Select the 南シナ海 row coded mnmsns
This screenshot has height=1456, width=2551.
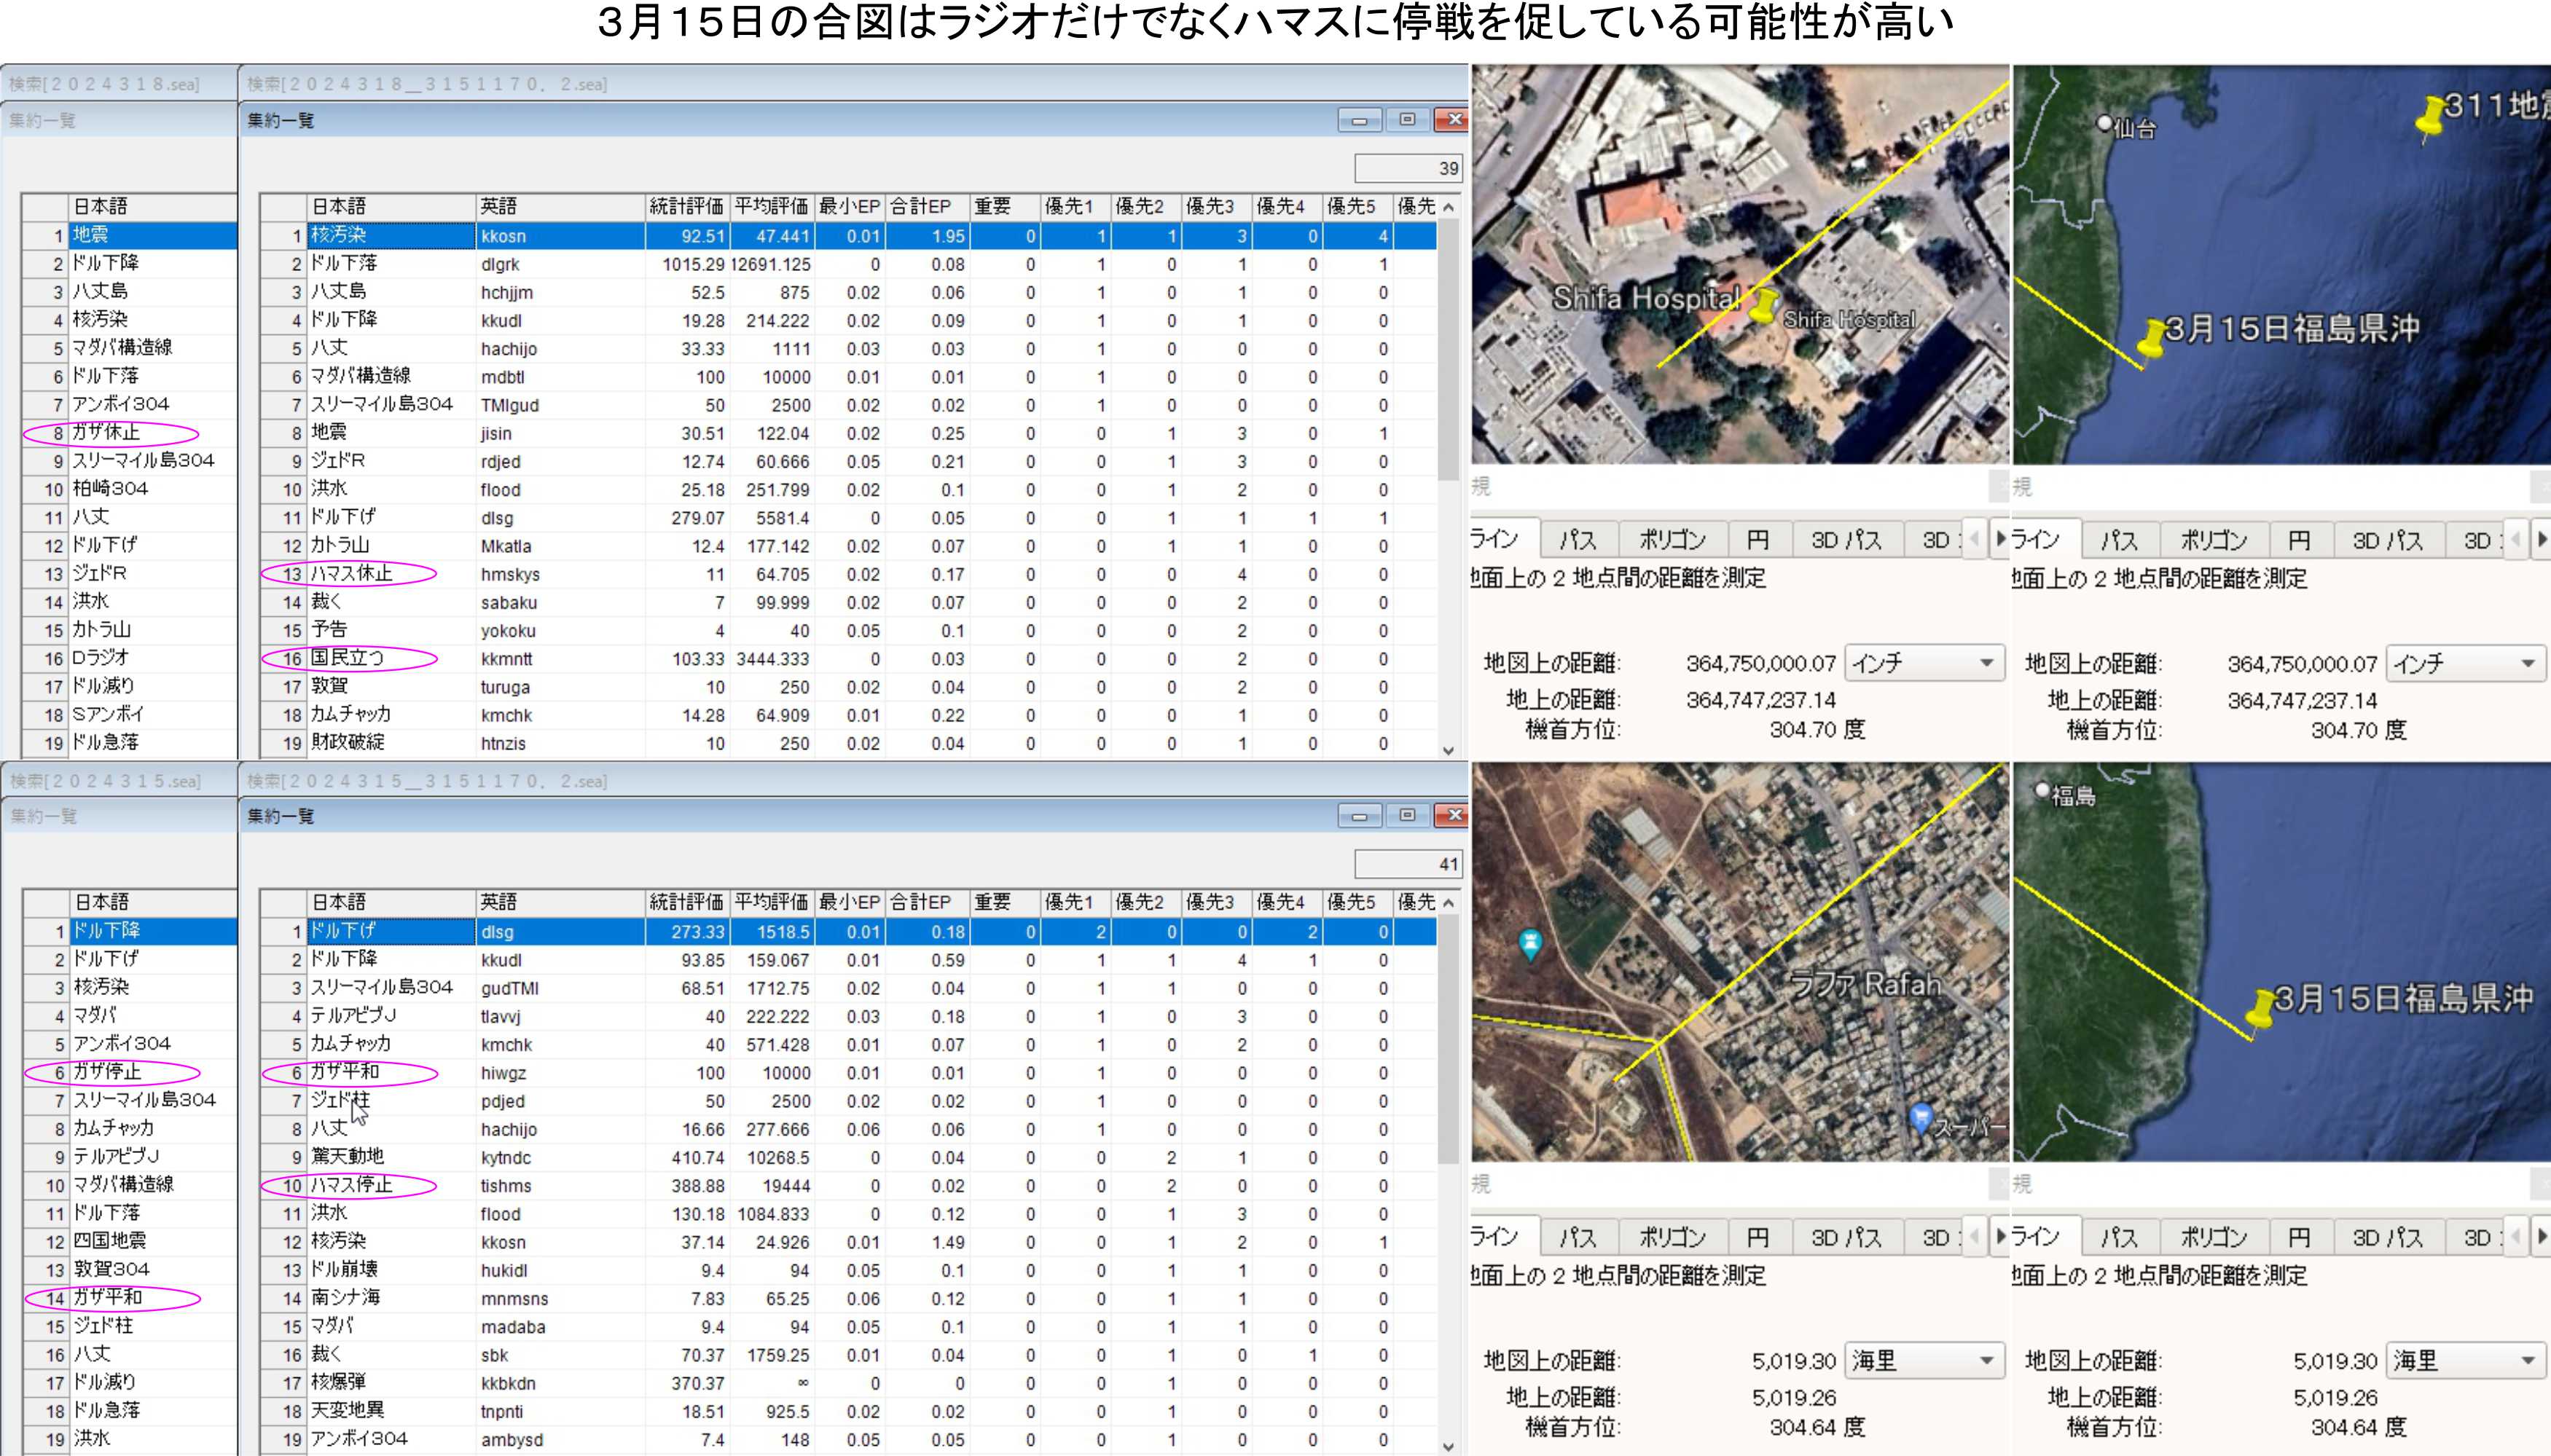click(848, 1298)
